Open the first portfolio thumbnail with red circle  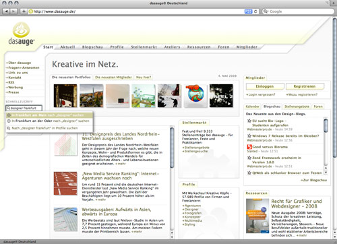click(x=65, y=96)
